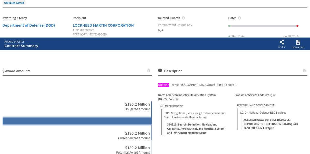The image size is (310, 154).
Task: Click the Download icon in the blue bar
Action: coord(298,42)
